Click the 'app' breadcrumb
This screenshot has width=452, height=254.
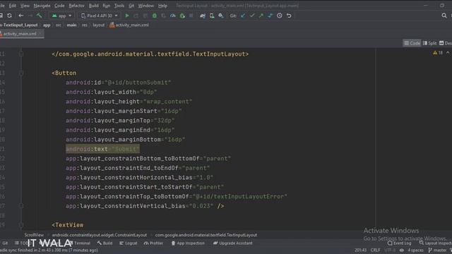(x=47, y=25)
